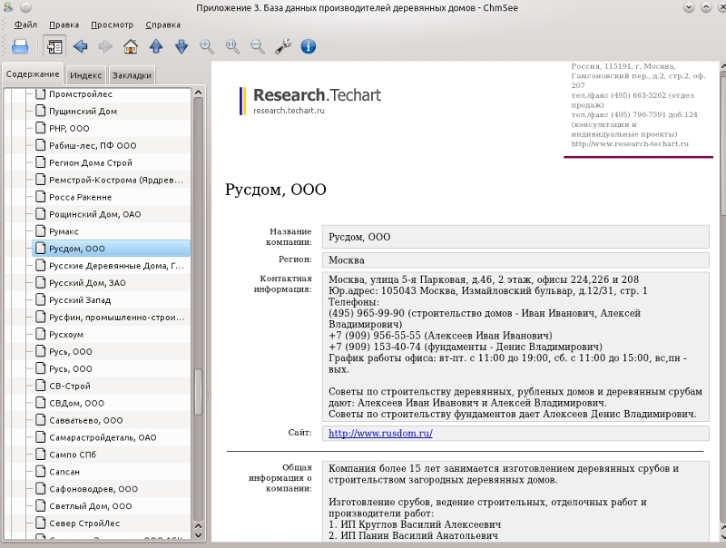
Task: Open Русские Деревянные Дома topic
Action: [x=116, y=265]
